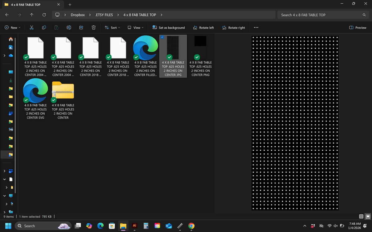Open Gallery in the navigation pane
This screenshot has height=232, width=372.
[x=11, y=47]
